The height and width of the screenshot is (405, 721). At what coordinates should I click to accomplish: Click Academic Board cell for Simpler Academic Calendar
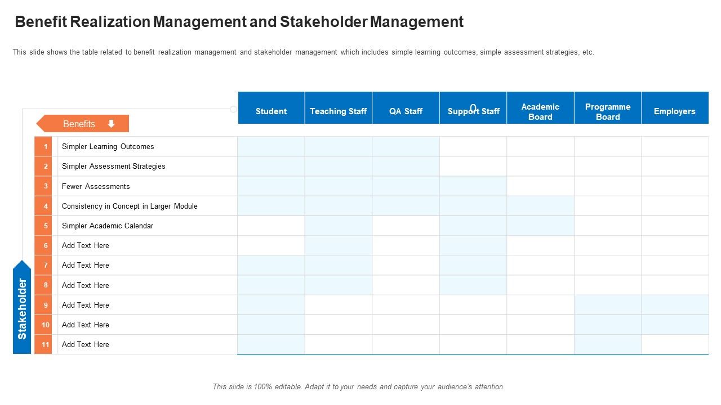(x=540, y=226)
